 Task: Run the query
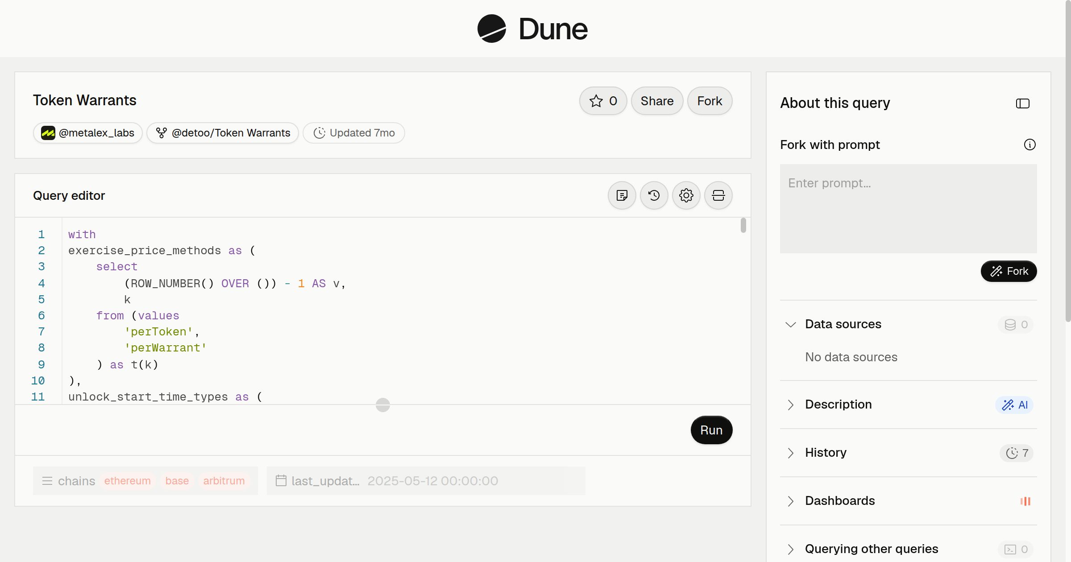(x=711, y=430)
